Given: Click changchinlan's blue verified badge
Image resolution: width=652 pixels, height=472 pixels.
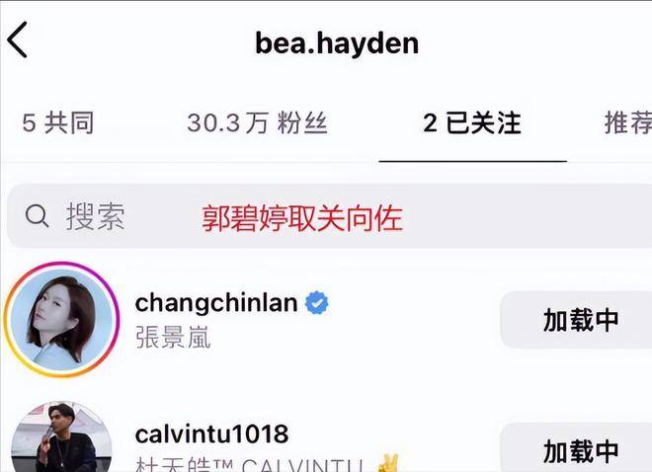Looking at the screenshot, I should pyautogui.click(x=317, y=303).
